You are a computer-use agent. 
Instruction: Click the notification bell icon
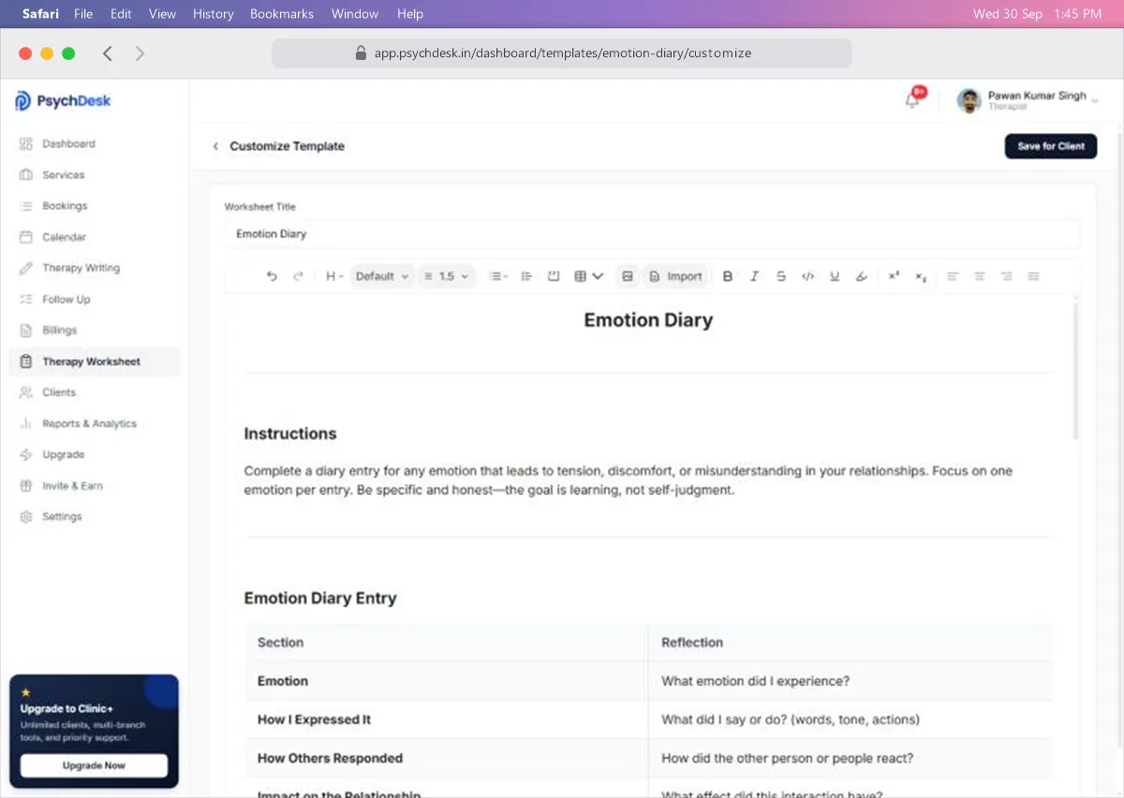[912, 100]
